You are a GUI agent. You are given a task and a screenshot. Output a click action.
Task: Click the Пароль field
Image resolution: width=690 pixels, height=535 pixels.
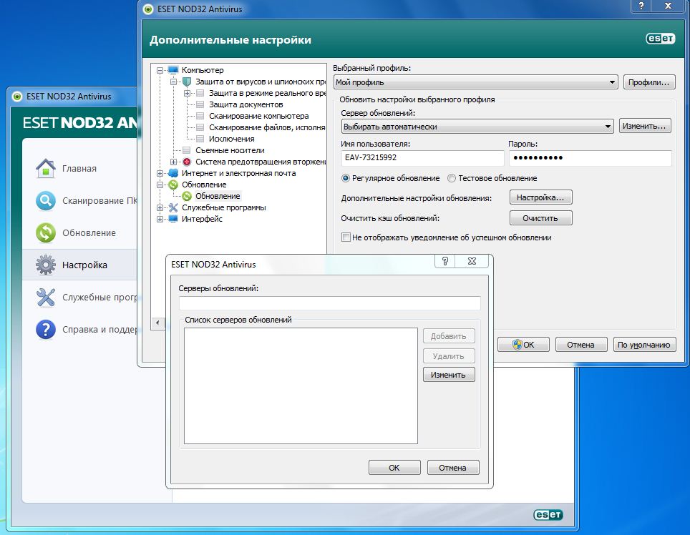click(x=590, y=158)
